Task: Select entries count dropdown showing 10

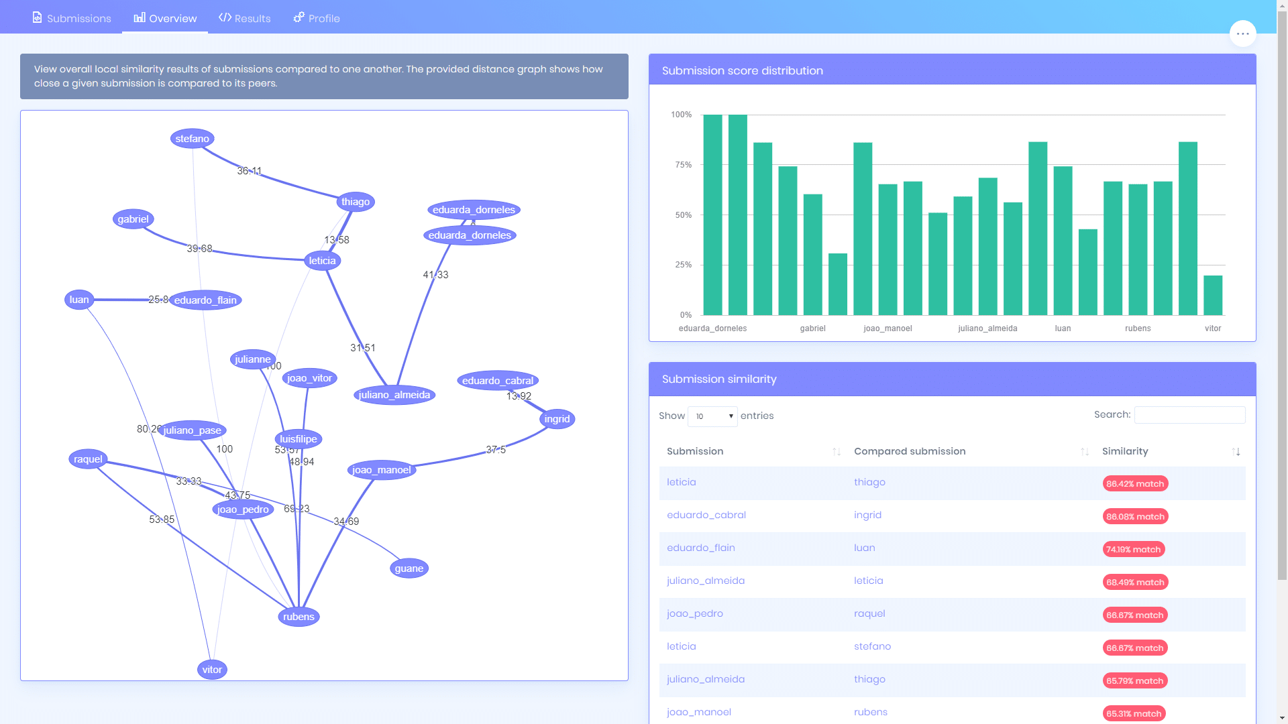Action: [x=712, y=416]
